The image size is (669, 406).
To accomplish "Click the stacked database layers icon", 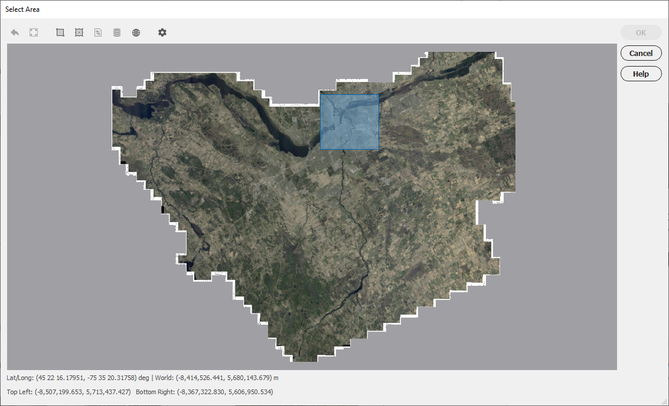I will click(x=117, y=32).
